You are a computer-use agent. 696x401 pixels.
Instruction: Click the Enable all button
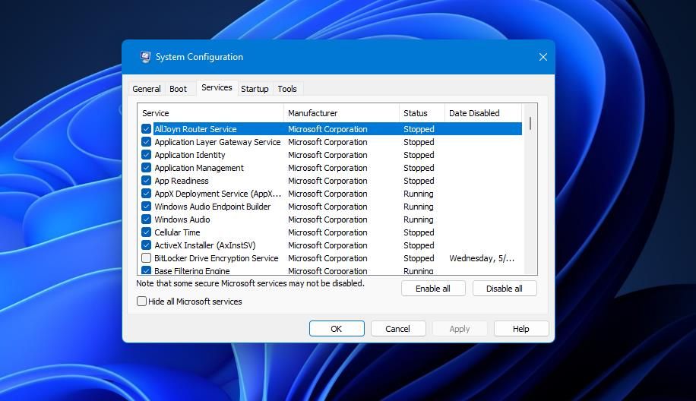click(x=433, y=289)
